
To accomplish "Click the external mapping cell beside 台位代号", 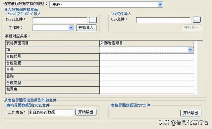I will [x=147, y=57].
